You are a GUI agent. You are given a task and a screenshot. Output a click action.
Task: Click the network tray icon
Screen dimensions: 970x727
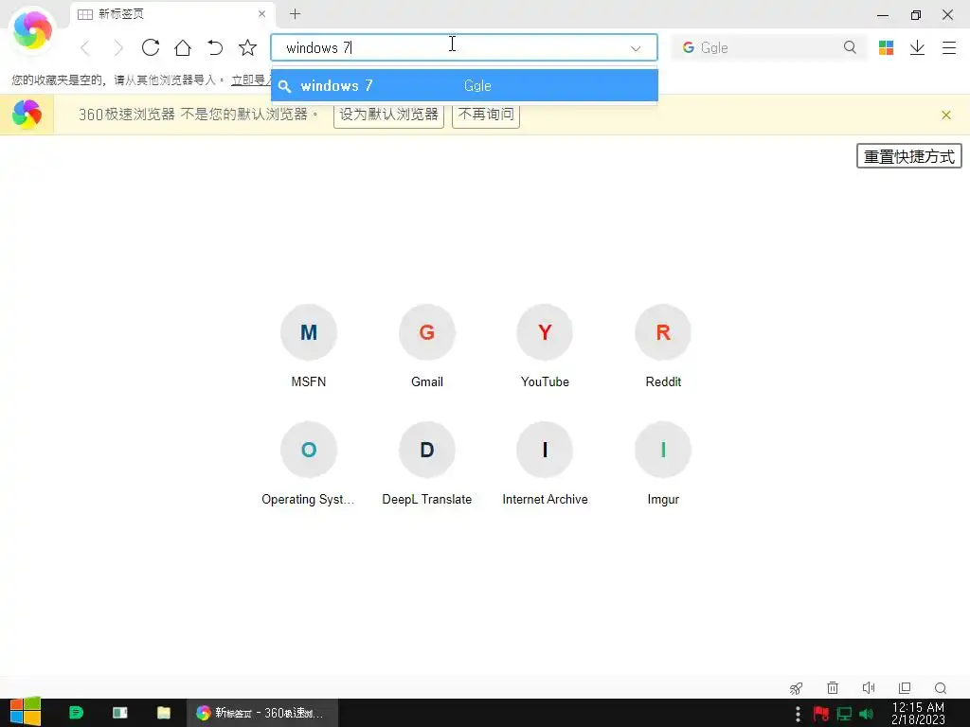click(x=844, y=714)
